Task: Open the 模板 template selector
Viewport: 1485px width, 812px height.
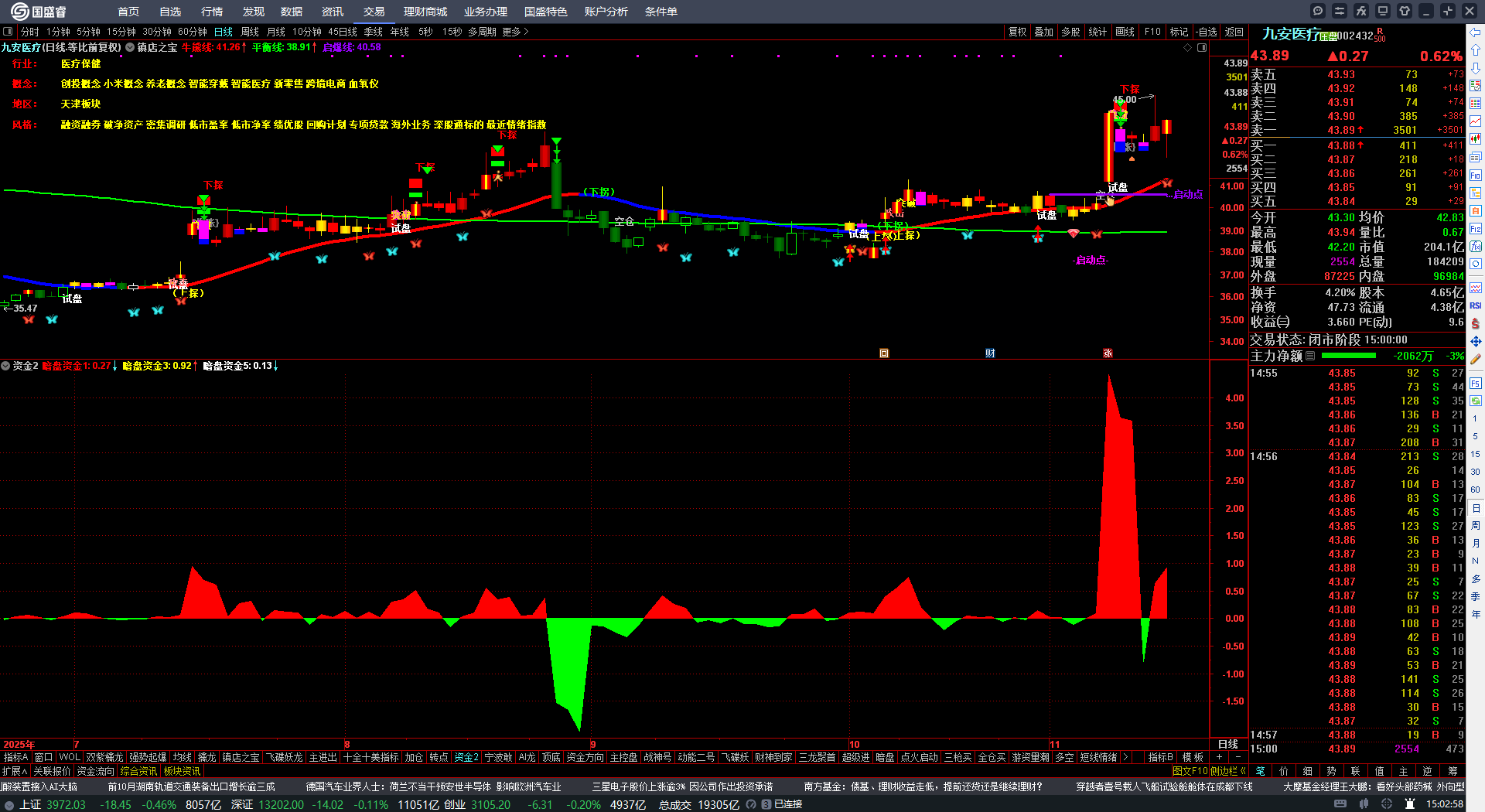Action: [x=1193, y=757]
